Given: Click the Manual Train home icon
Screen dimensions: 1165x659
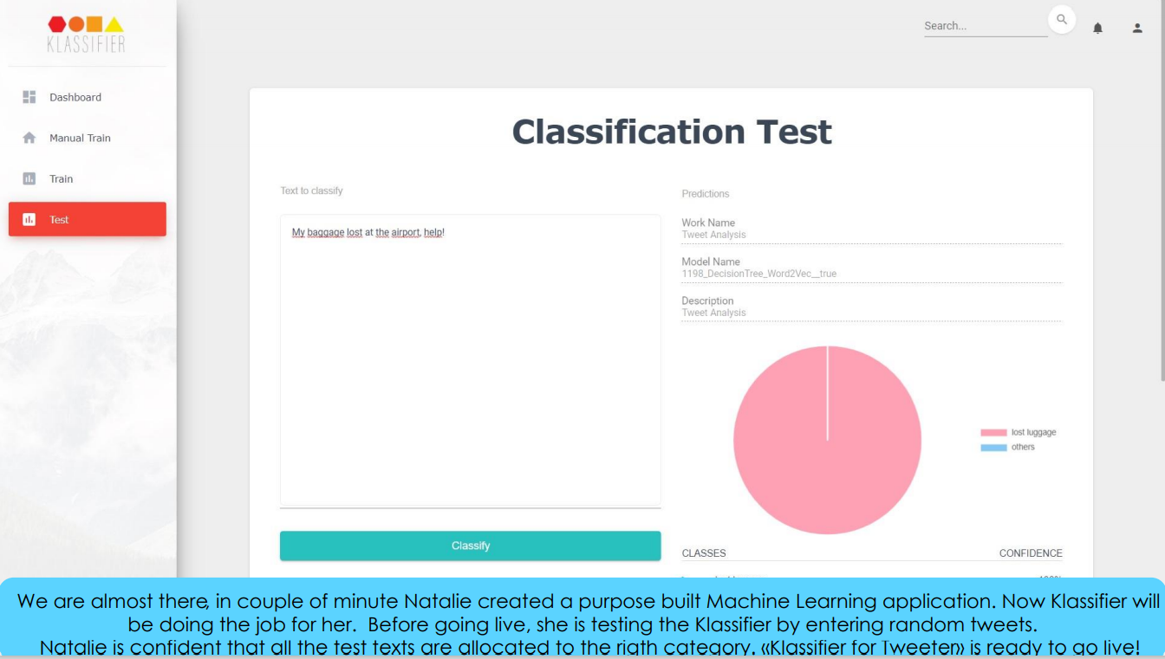Looking at the screenshot, I should click(x=29, y=138).
